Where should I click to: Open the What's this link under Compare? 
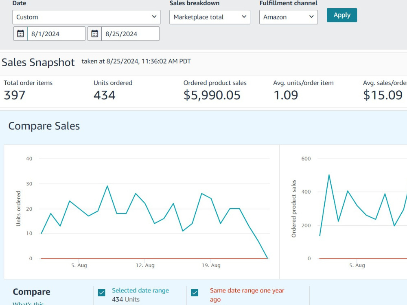pos(28,303)
